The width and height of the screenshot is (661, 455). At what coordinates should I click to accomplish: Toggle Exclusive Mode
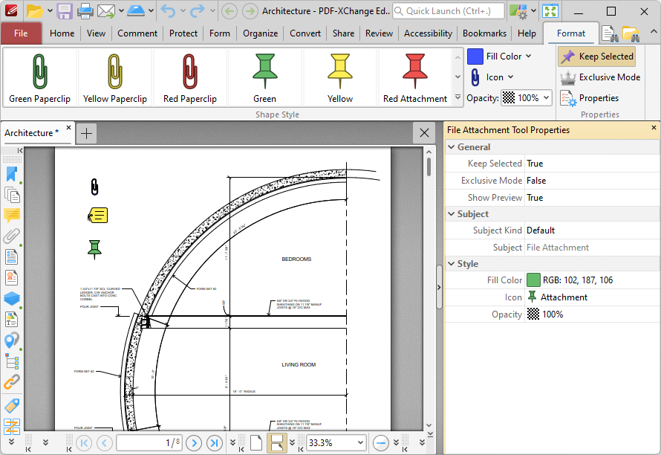[x=600, y=77]
